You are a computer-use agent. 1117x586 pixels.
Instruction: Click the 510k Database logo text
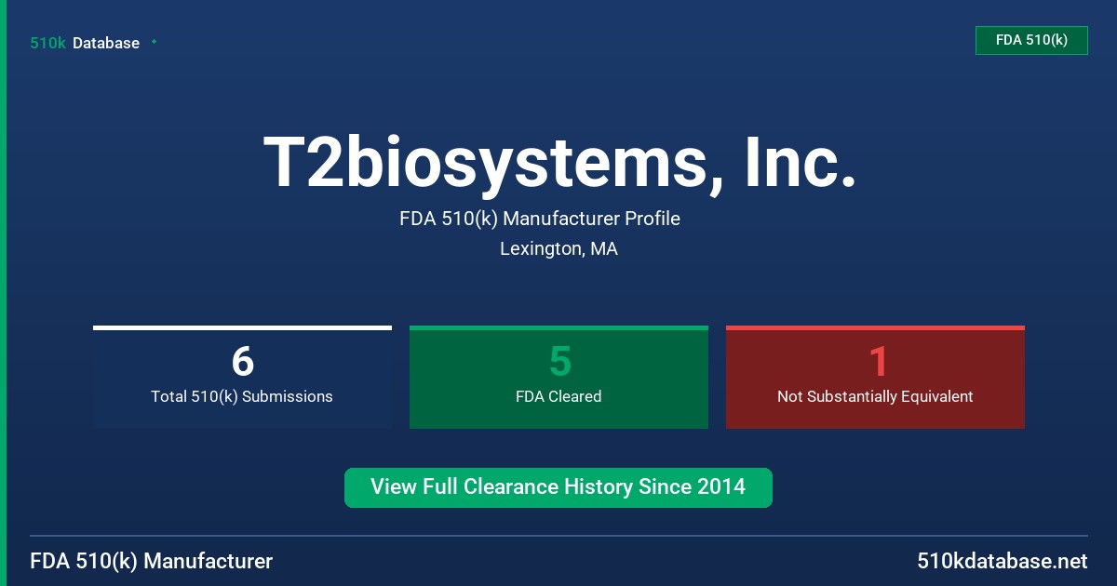point(85,43)
